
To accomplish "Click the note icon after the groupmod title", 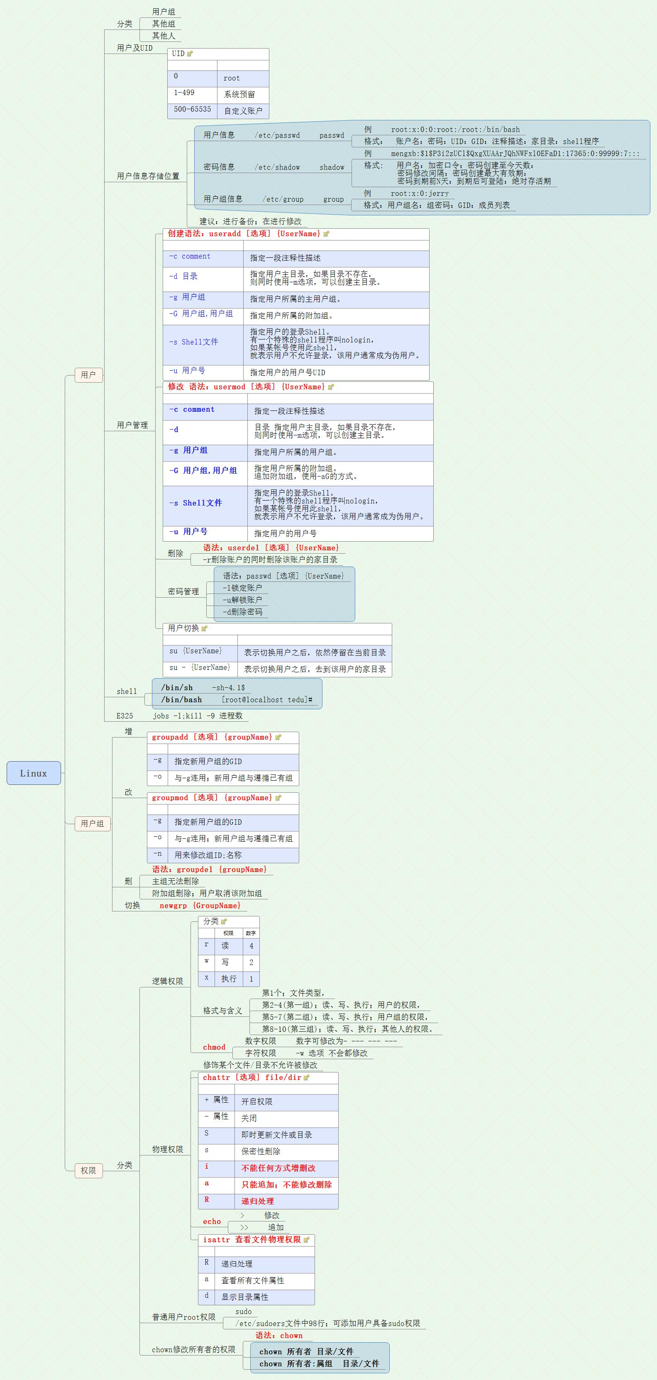I will pyautogui.click(x=278, y=798).
